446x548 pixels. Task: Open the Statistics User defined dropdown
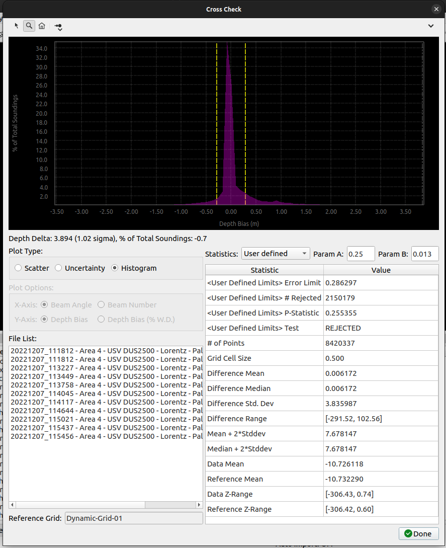tap(276, 254)
